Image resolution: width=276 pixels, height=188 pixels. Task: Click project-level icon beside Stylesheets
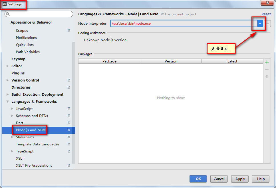point(69,137)
